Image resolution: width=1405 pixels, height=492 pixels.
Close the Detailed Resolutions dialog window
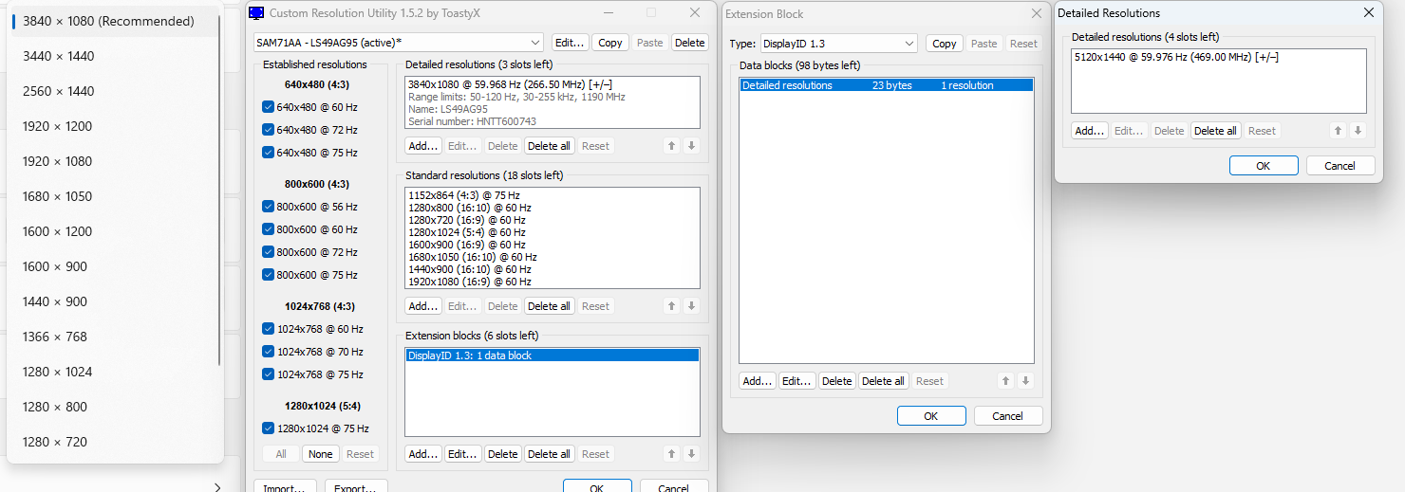1368,13
